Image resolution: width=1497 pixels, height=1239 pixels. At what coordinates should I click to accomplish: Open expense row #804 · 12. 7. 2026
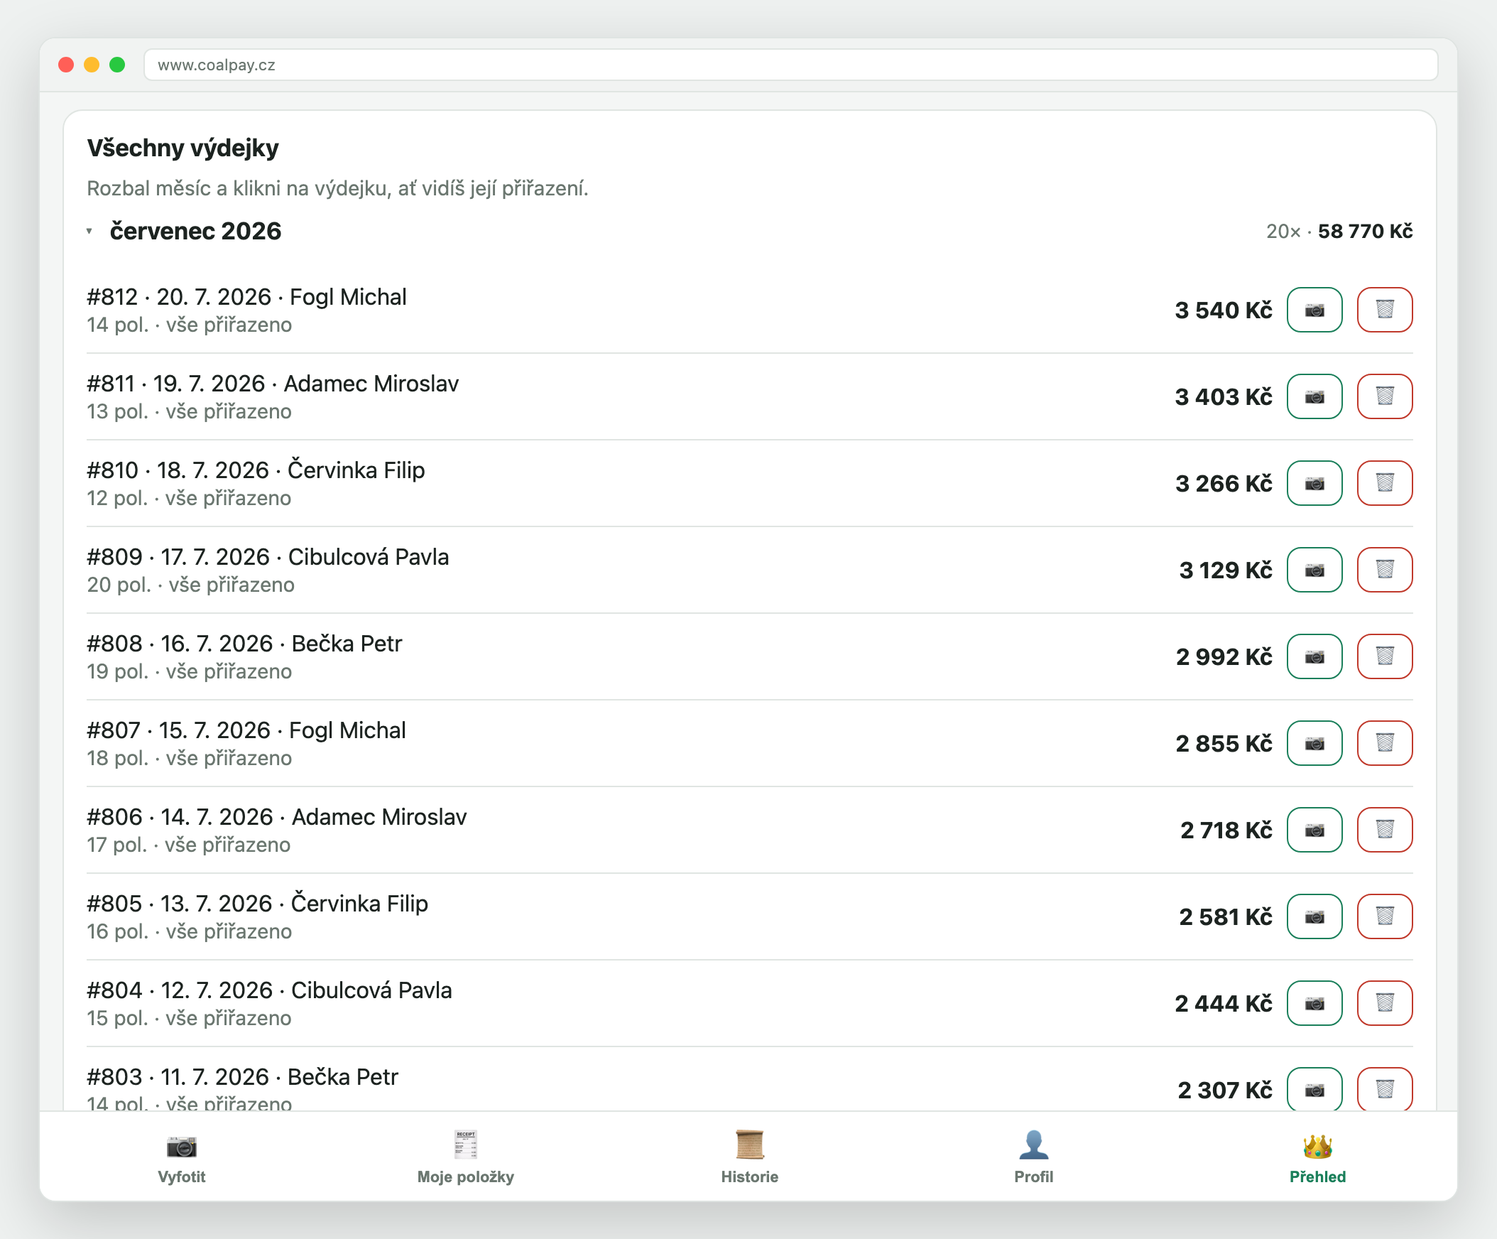(749, 1004)
